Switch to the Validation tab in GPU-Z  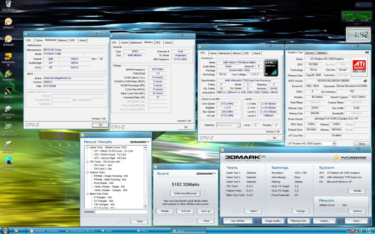pyautogui.click(x=321, y=53)
